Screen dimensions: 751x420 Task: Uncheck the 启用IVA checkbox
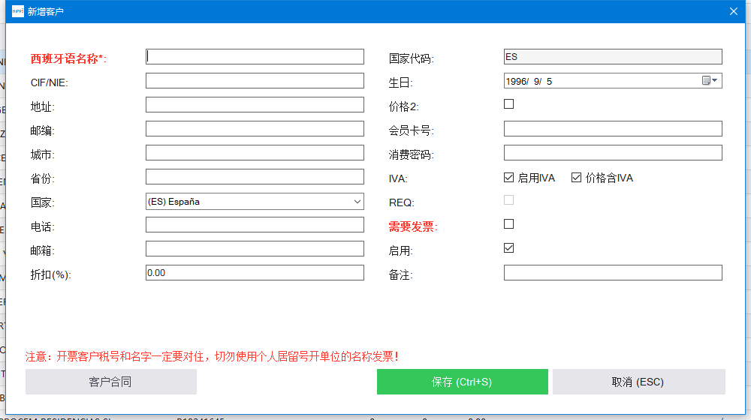click(x=508, y=178)
